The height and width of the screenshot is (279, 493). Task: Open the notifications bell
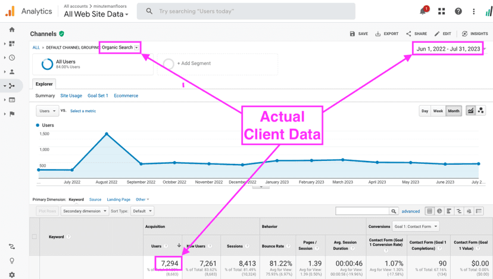click(x=423, y=11)
